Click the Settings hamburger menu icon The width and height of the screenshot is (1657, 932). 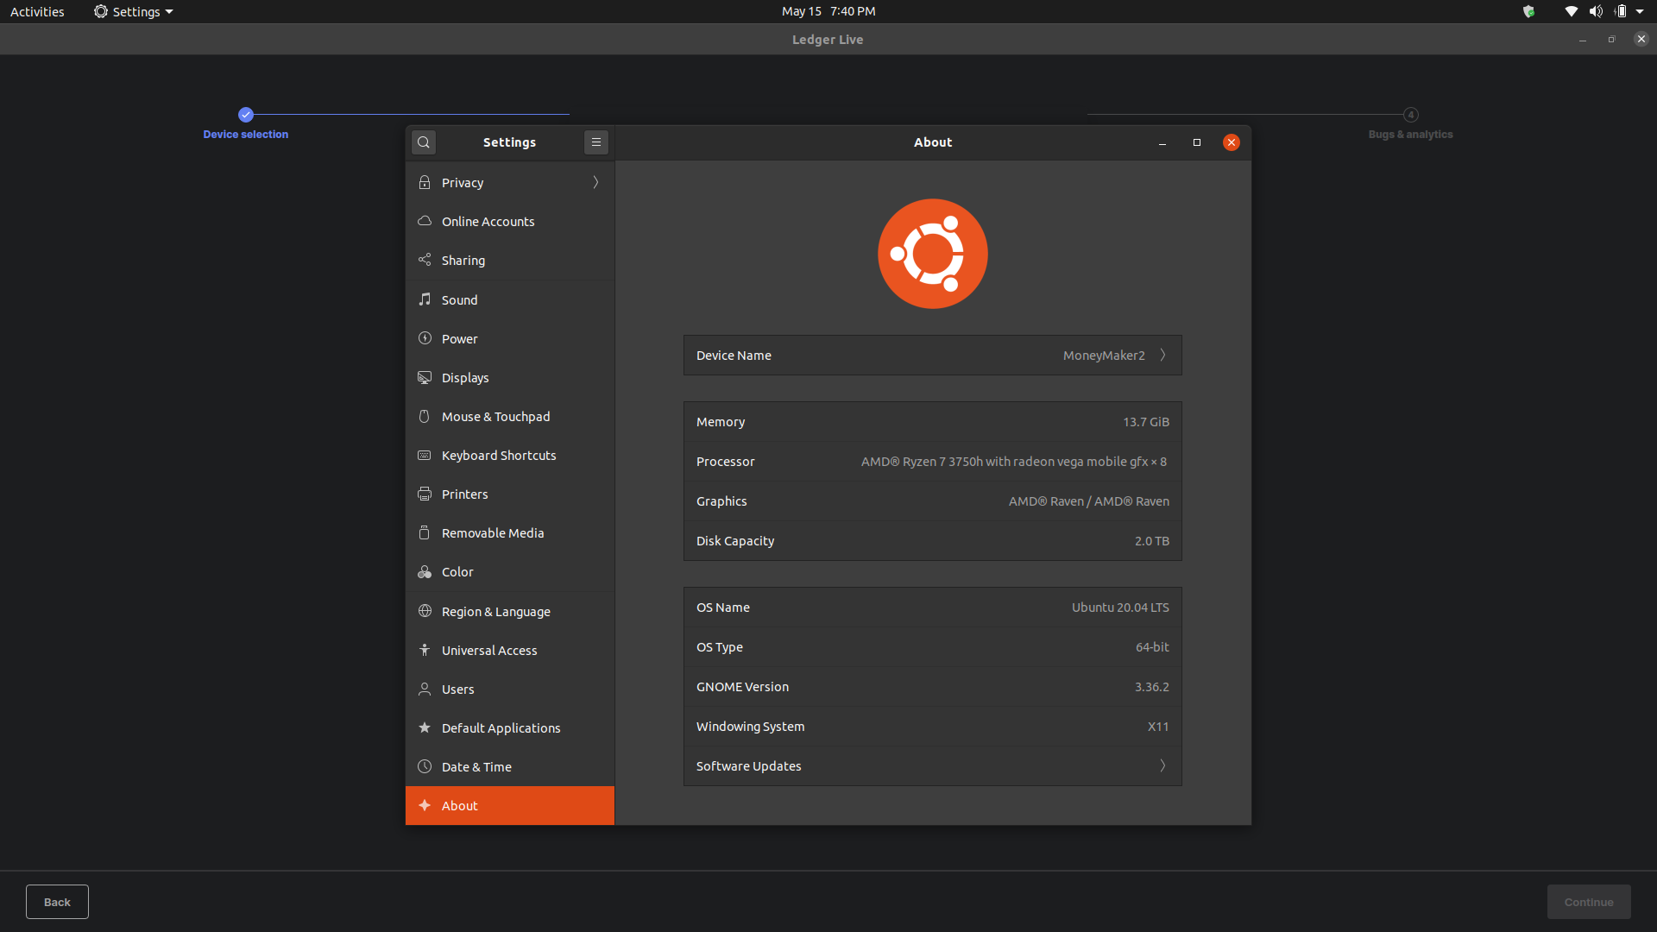[595, 142]
